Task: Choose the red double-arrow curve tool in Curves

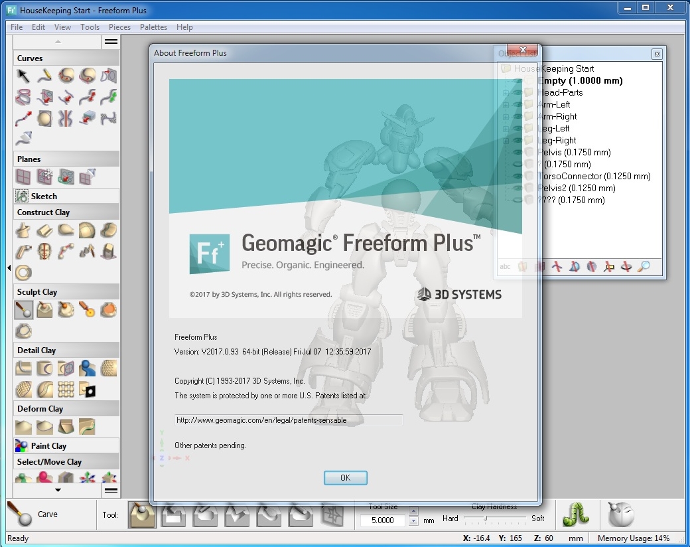Action: tap(88, 97)
